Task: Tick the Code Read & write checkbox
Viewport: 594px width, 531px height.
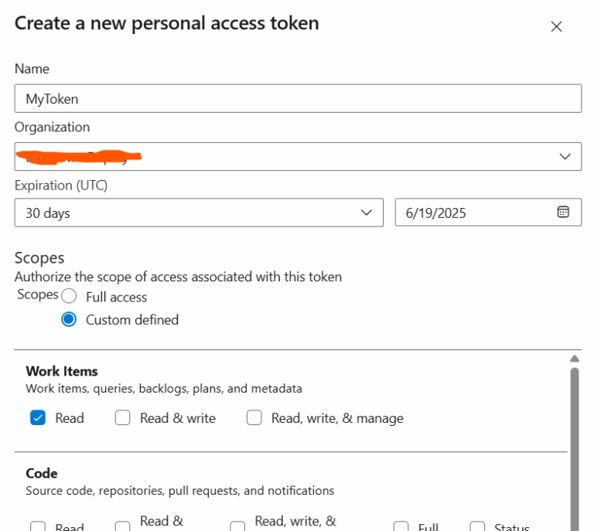Action: point(123,527)
